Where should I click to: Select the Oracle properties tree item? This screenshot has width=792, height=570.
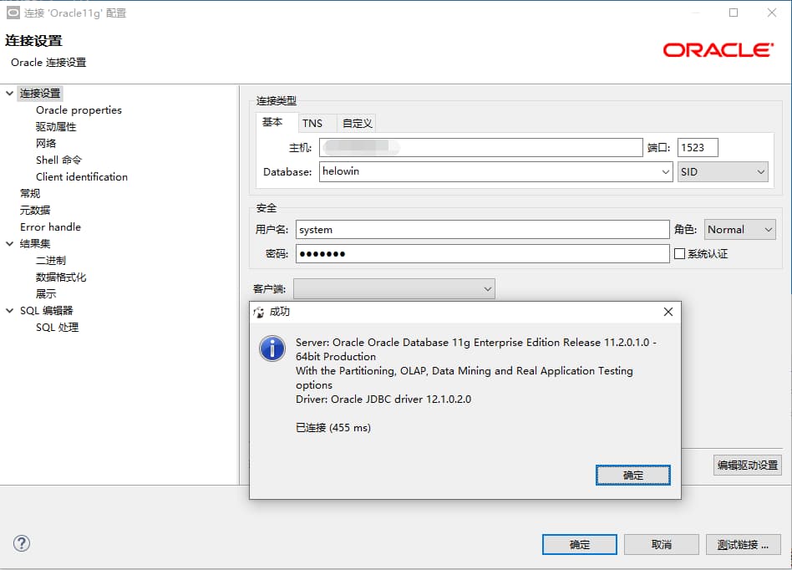click(79, 109)
